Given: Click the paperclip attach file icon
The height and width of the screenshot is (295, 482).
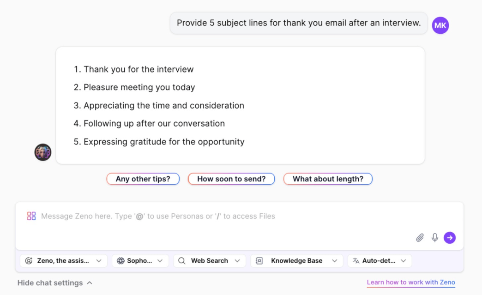Looking at the screenshot, I should (x=420, y=238).
